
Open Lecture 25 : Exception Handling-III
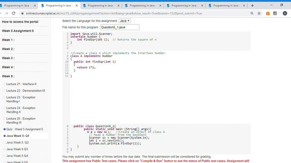coord(21,120)
